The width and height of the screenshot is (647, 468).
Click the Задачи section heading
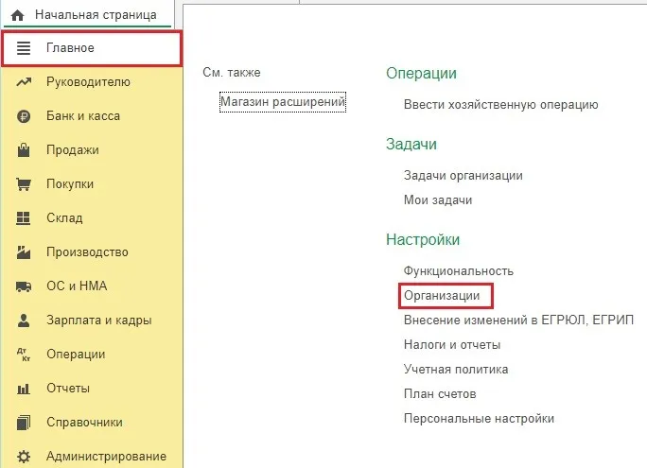tap(411, 145)
